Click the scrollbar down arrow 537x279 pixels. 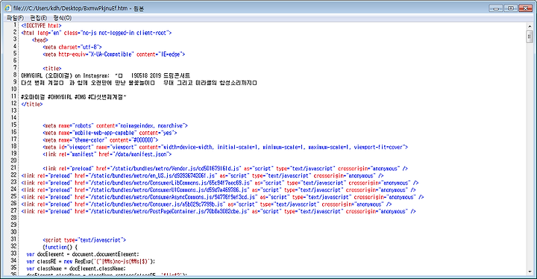click(x=530, y=272)
